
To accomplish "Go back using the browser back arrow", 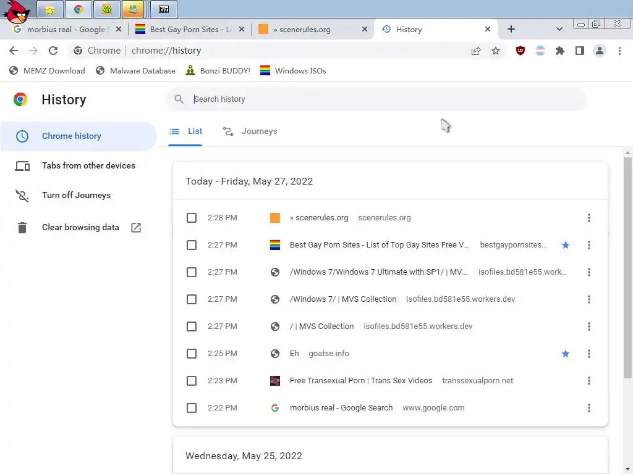I will point(14,51).
